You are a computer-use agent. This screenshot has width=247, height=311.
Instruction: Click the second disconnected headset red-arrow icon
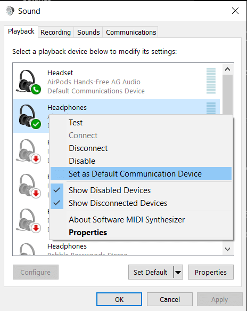[x=29, y=186]
